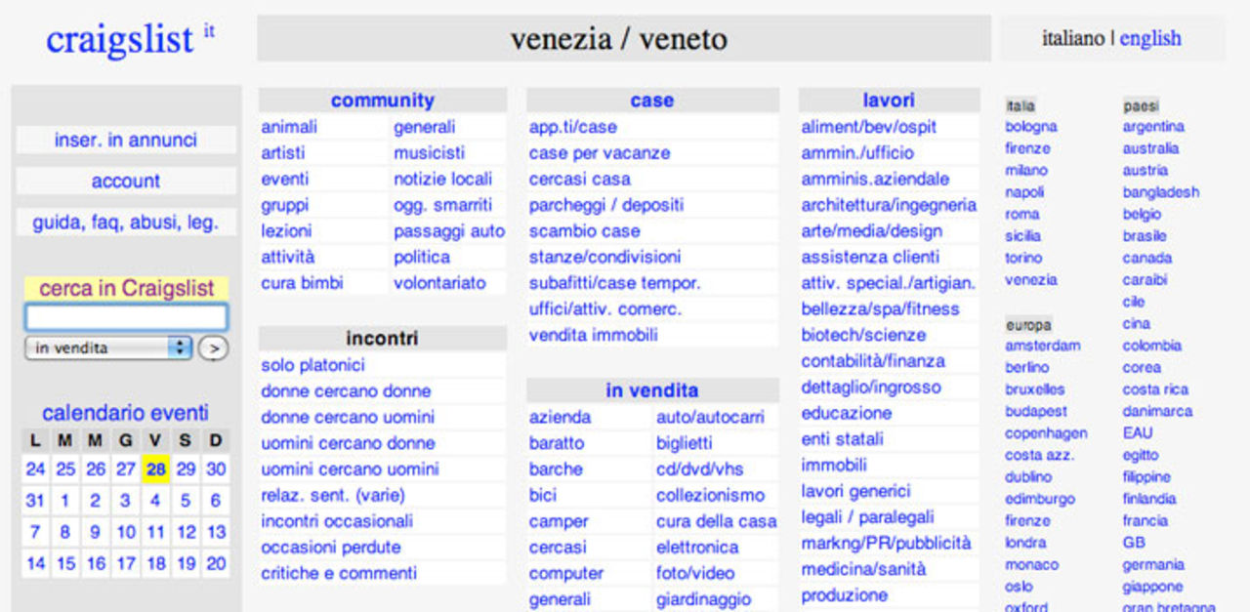This screenshot has height=612, width=1250.
Task: Switch language to english
Action: (1149, 39)
